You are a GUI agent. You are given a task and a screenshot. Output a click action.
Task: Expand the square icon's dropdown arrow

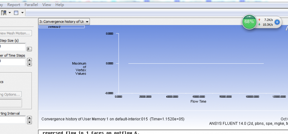[x=22, y=13]
